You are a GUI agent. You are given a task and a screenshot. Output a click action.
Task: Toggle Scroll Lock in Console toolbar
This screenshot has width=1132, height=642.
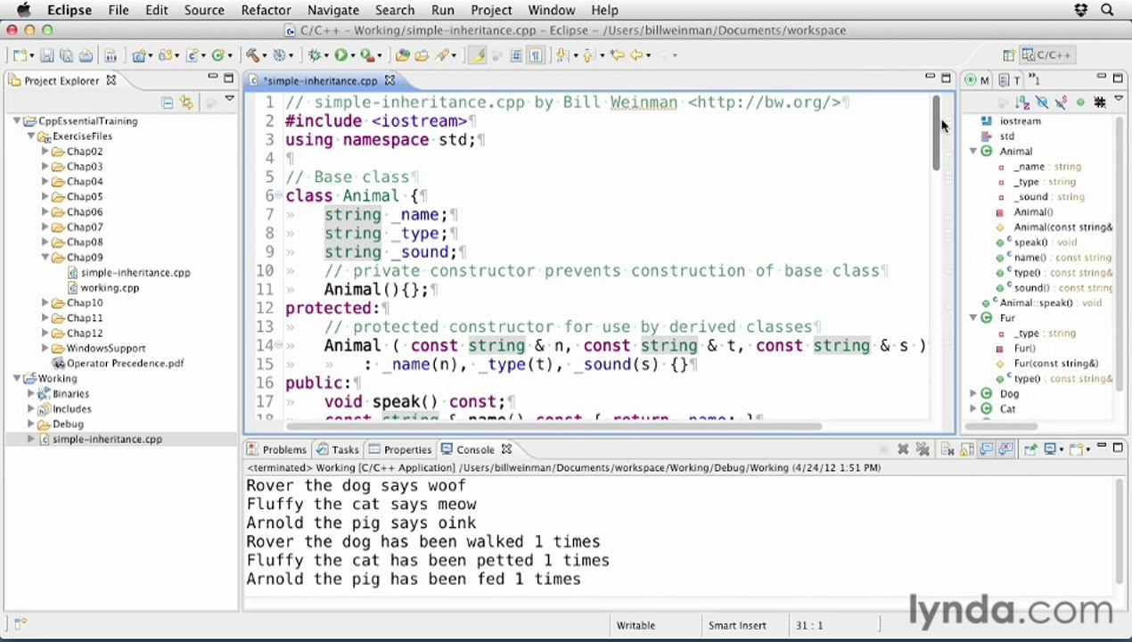click(967, 449)
